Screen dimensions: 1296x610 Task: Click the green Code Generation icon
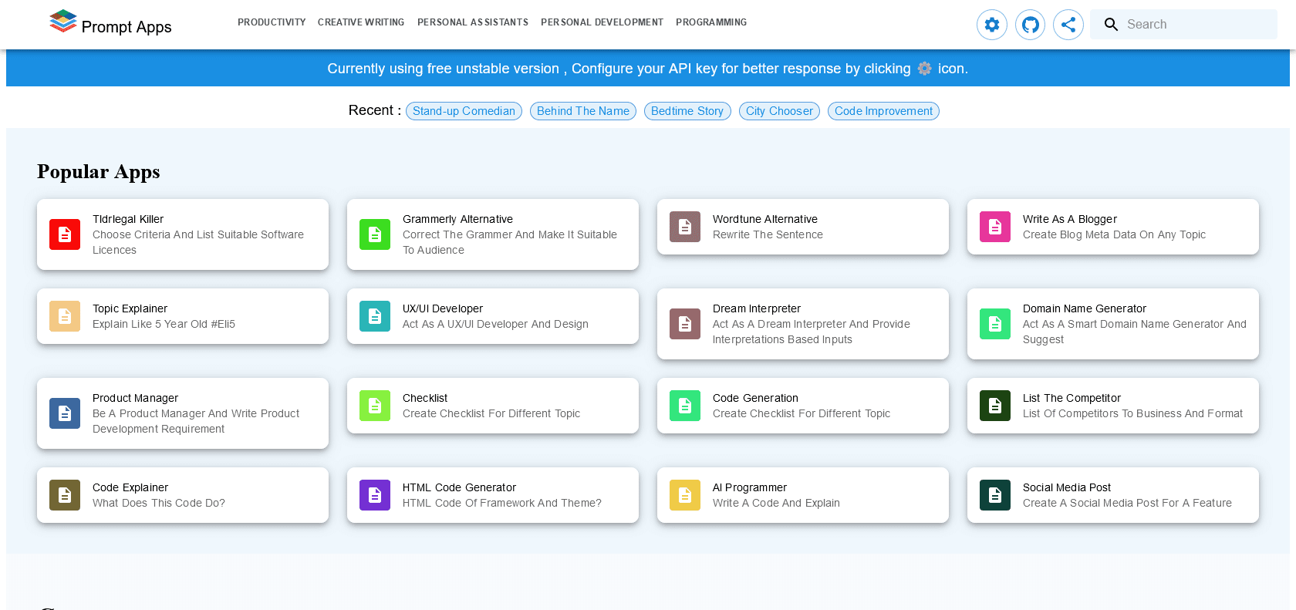(x=685, y=406)
